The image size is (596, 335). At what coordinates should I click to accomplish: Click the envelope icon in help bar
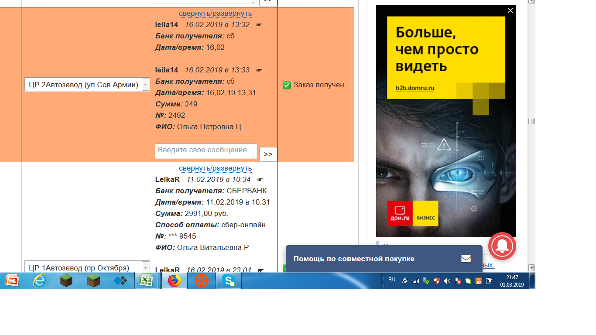click(466, 259)
